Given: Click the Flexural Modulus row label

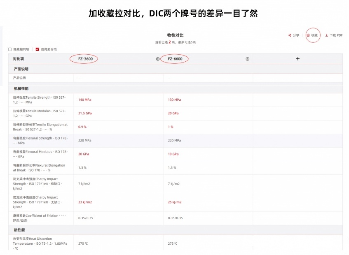Looking at the screenshot, I should coord(40,154).
